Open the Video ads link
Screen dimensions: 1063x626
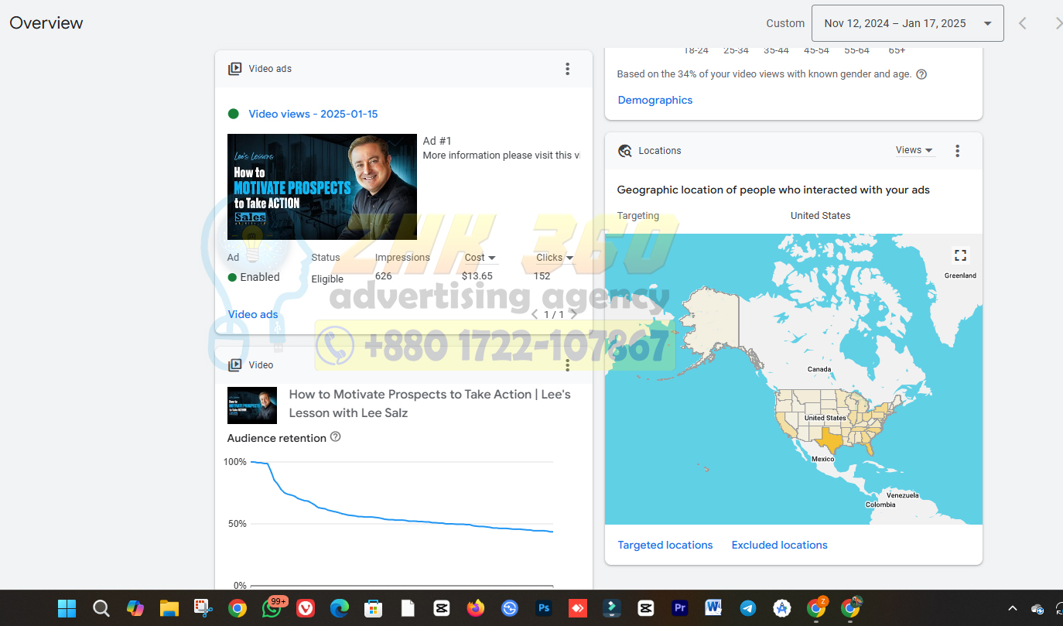click(x=253, y=314)
